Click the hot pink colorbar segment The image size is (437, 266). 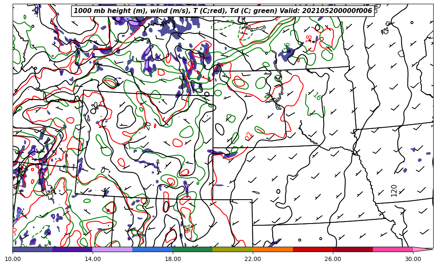[393, 249]
